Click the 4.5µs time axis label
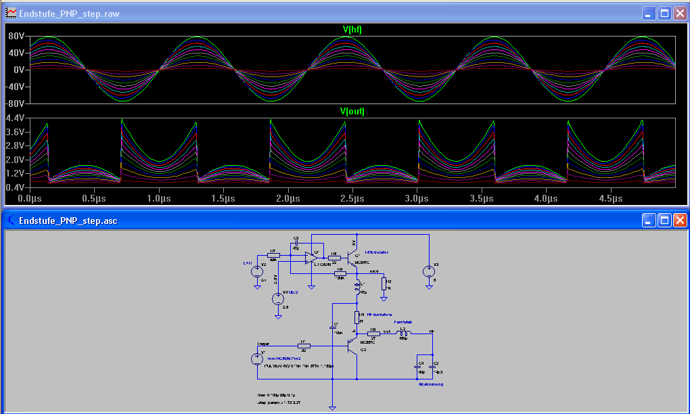This screenshot has height=414, width=690. (x=610, y=198)
